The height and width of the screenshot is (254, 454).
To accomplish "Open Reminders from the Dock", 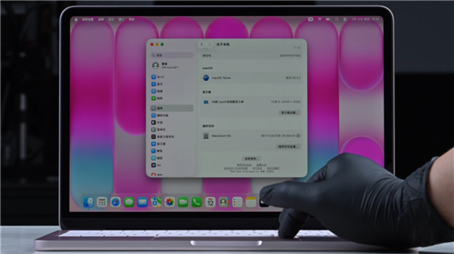I will coord(238,202).
